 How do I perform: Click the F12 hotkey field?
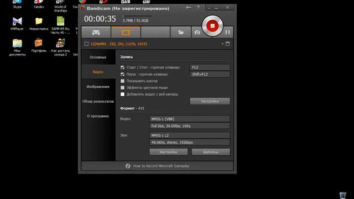(210, 67)
